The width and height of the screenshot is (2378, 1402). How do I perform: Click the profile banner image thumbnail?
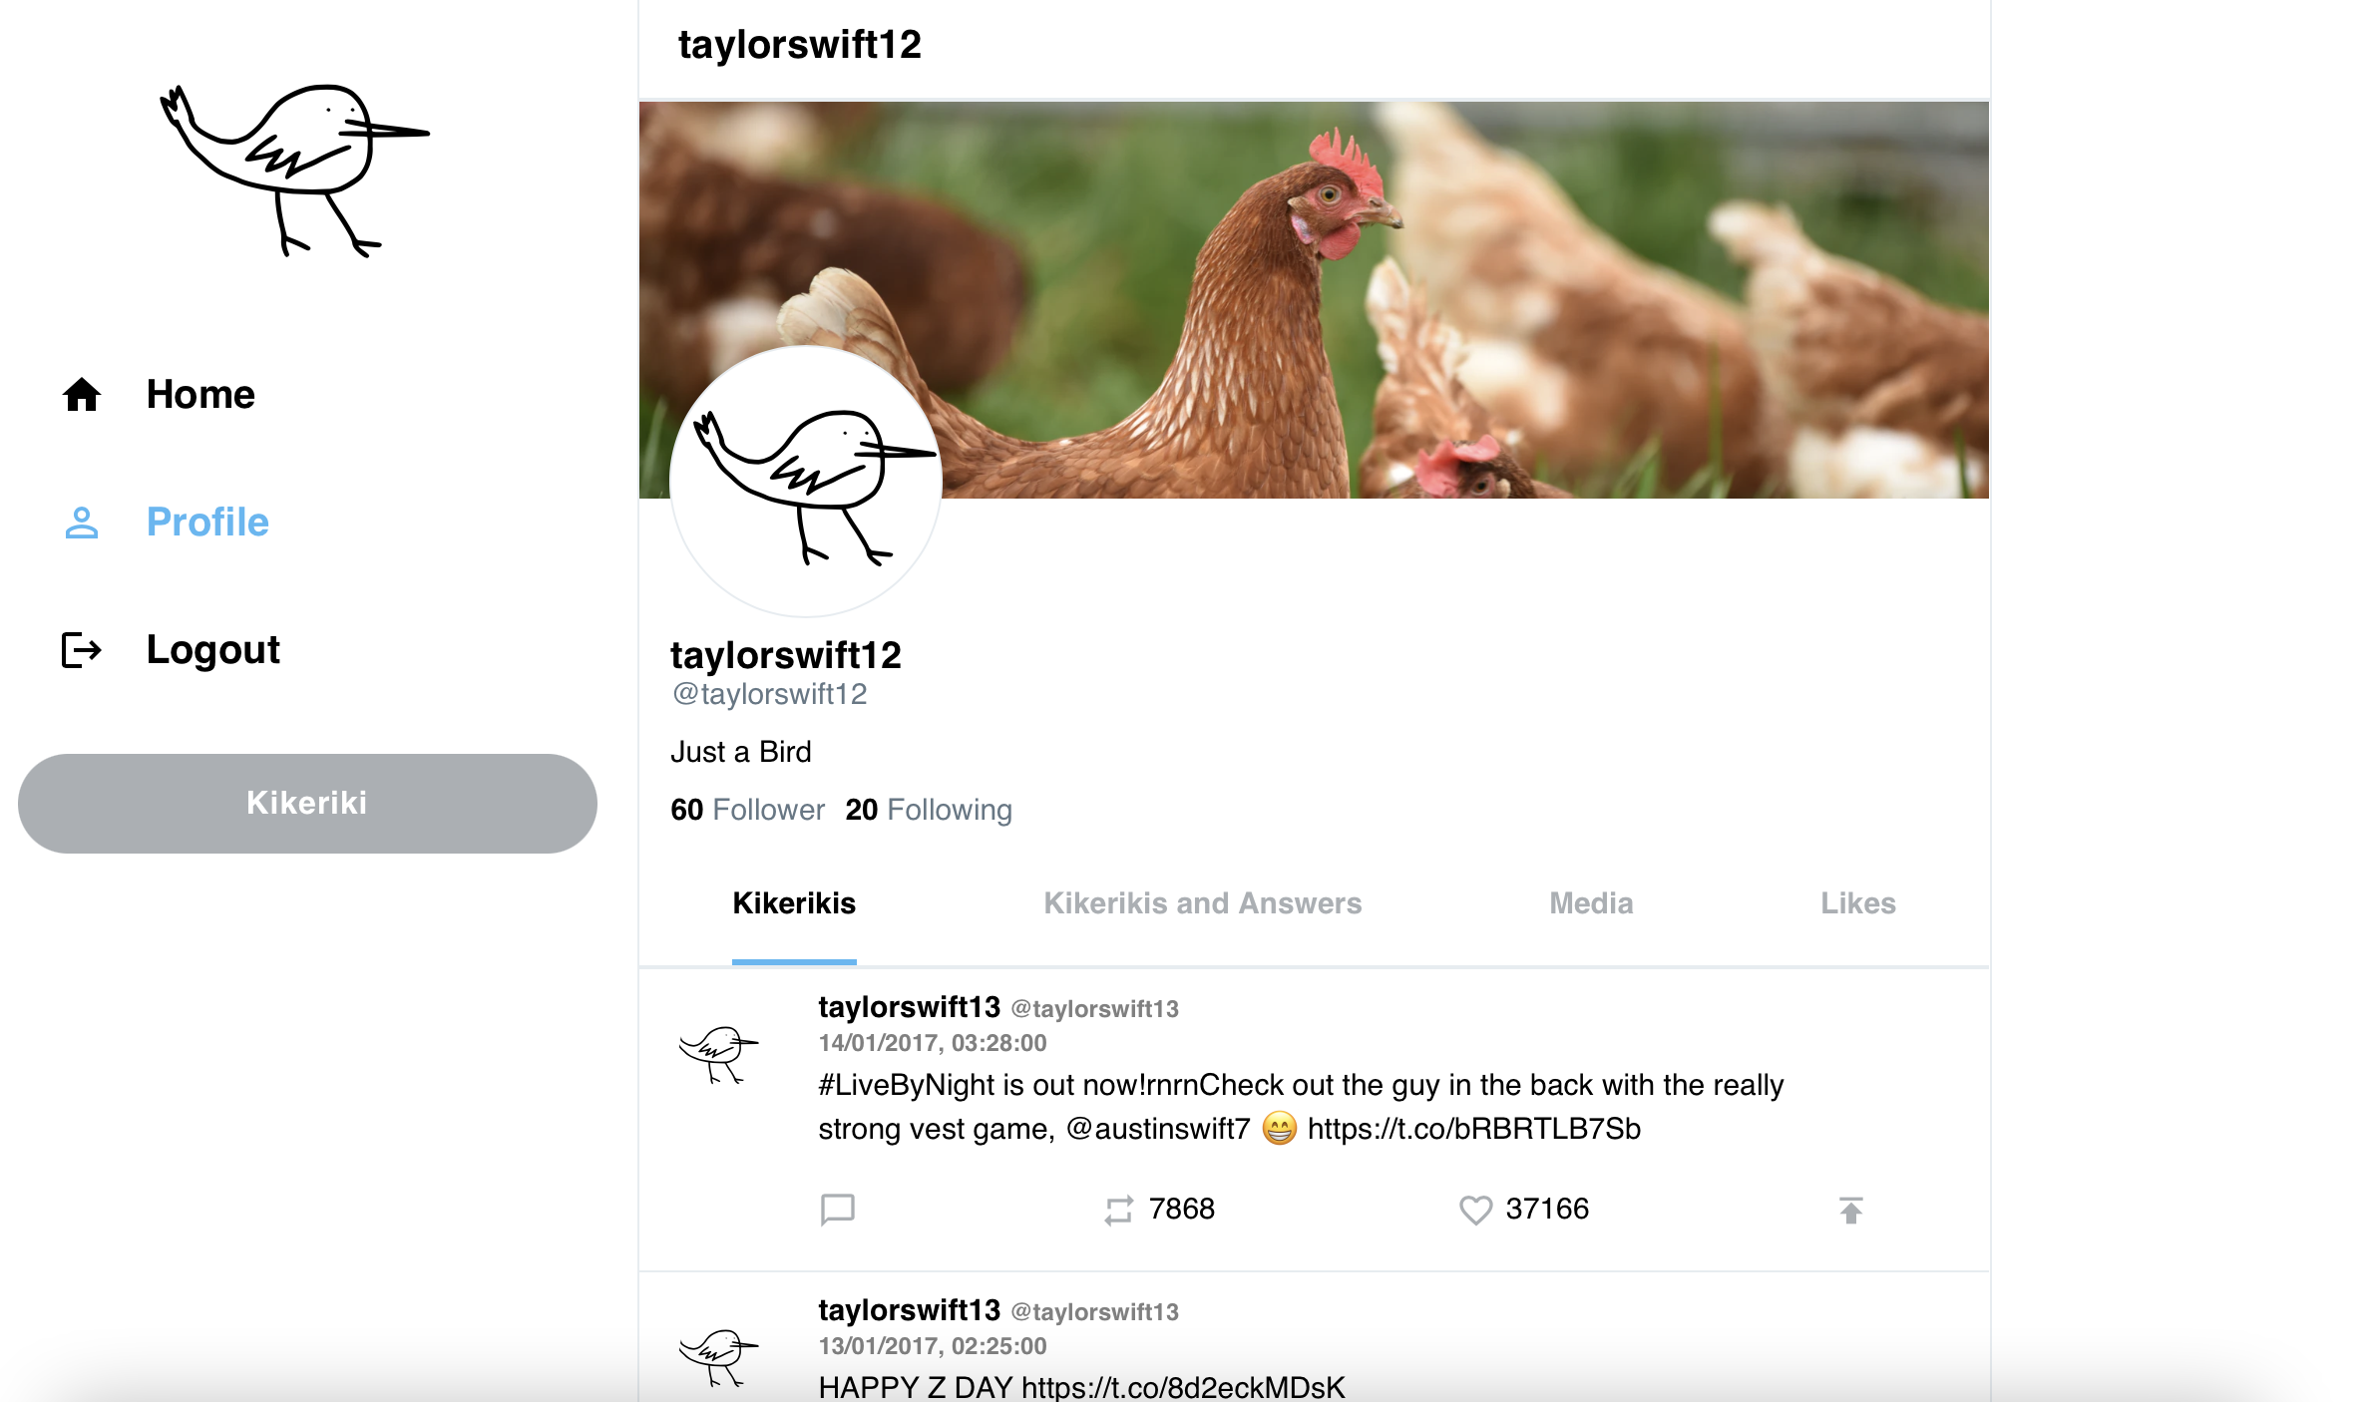pos(1319,297)
